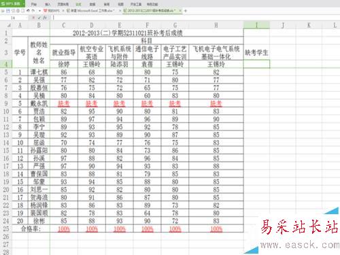Open the 审阅 ribbon tab
The height and width of the screenshot is (255, 340).
(107, 4)
